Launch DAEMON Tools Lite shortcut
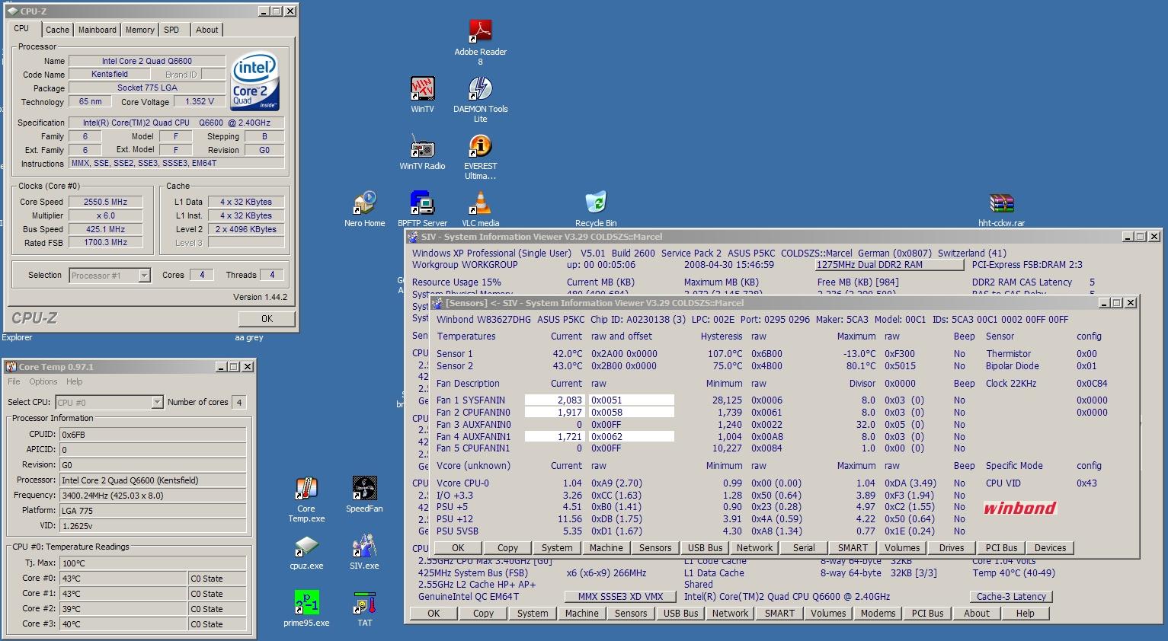The image size is (1168, 641). point(480,89)
